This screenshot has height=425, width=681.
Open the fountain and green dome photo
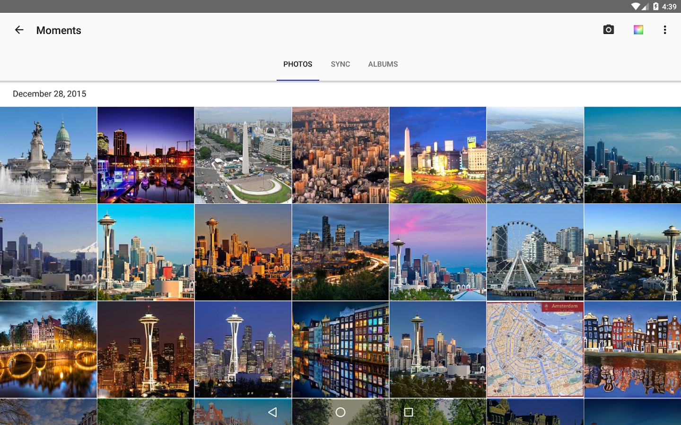(x=48, y=155)
